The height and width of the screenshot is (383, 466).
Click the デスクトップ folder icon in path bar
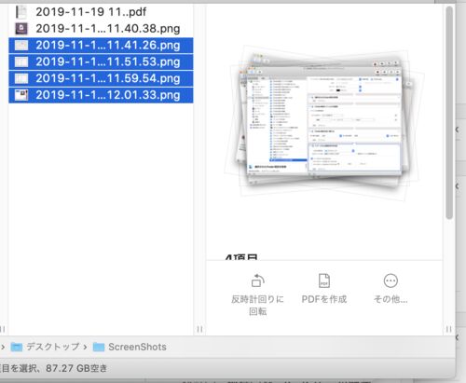[17, 347]
